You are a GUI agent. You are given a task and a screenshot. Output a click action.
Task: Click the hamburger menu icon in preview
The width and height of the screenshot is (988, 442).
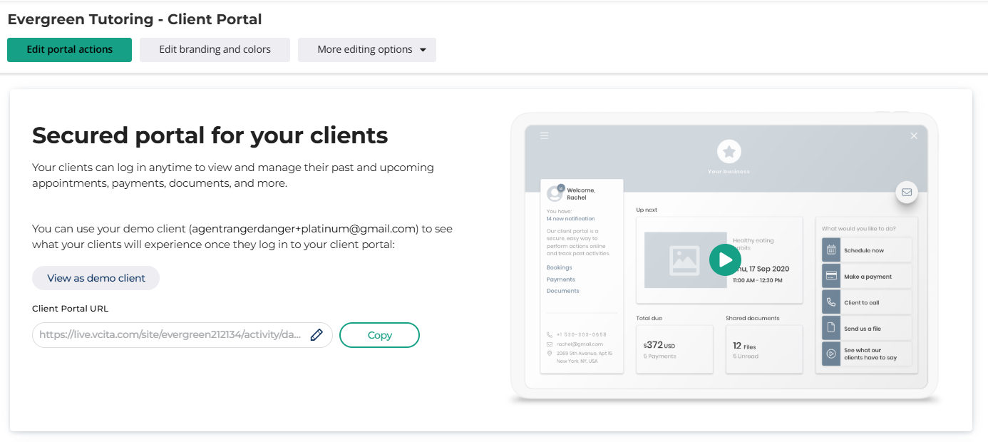pos(545,135)
